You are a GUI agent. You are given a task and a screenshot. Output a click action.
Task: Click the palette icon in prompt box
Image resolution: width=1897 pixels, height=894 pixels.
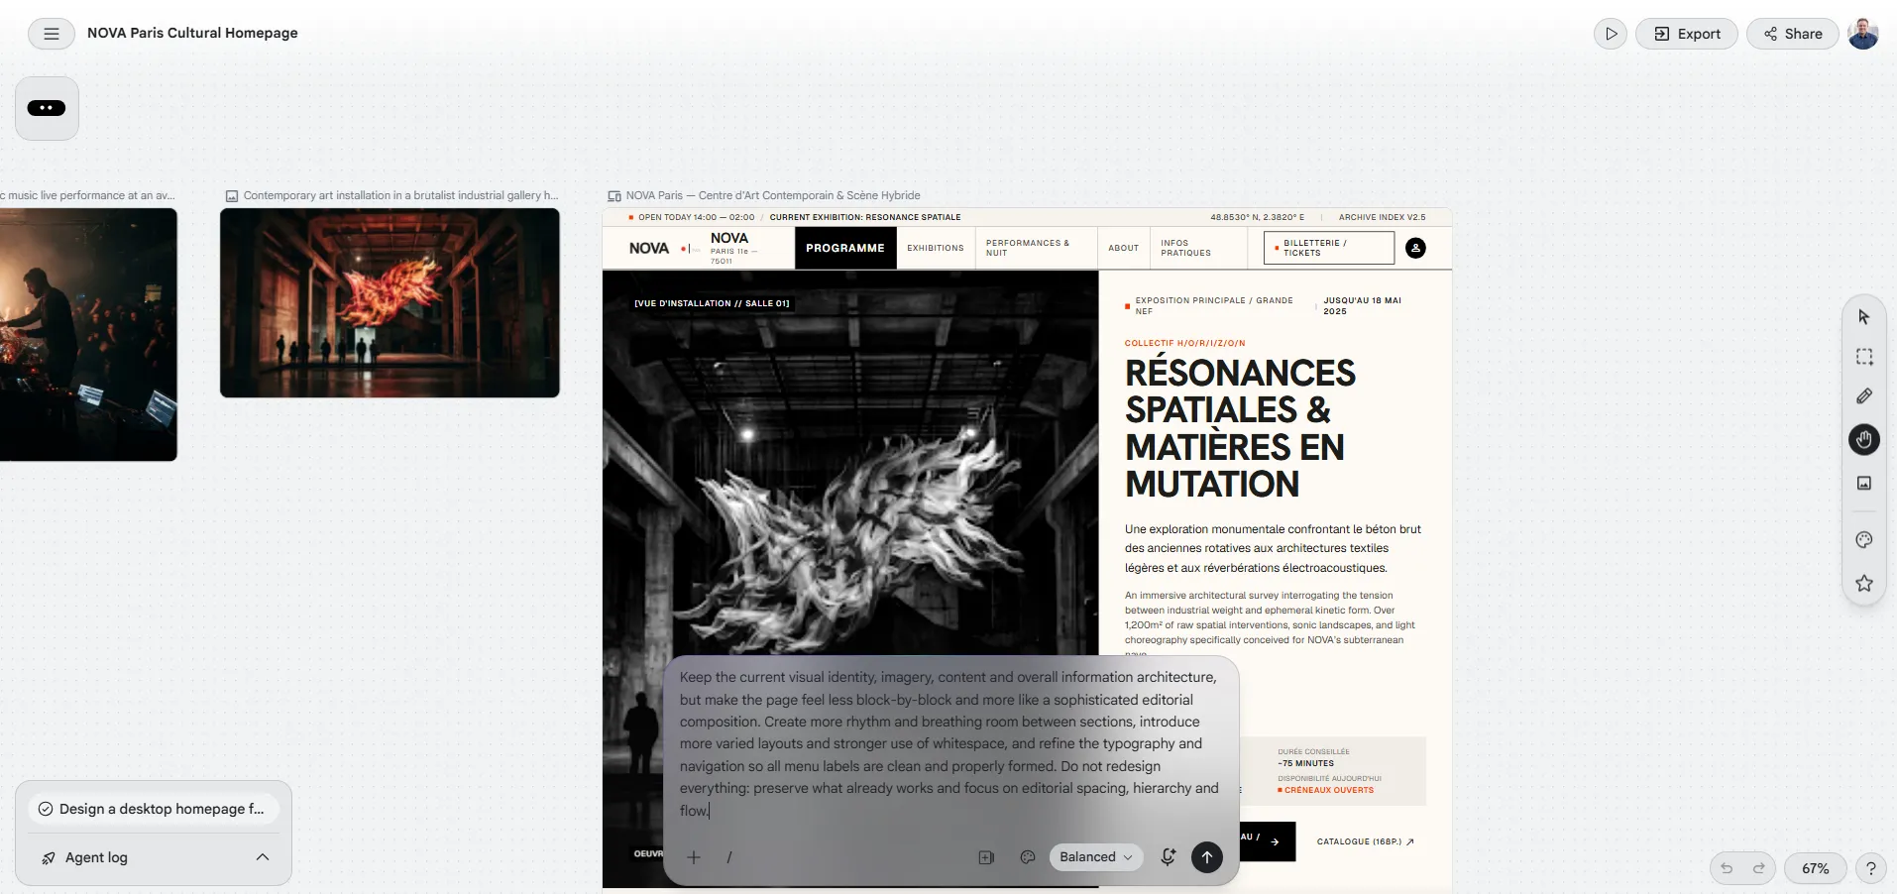1028,857
